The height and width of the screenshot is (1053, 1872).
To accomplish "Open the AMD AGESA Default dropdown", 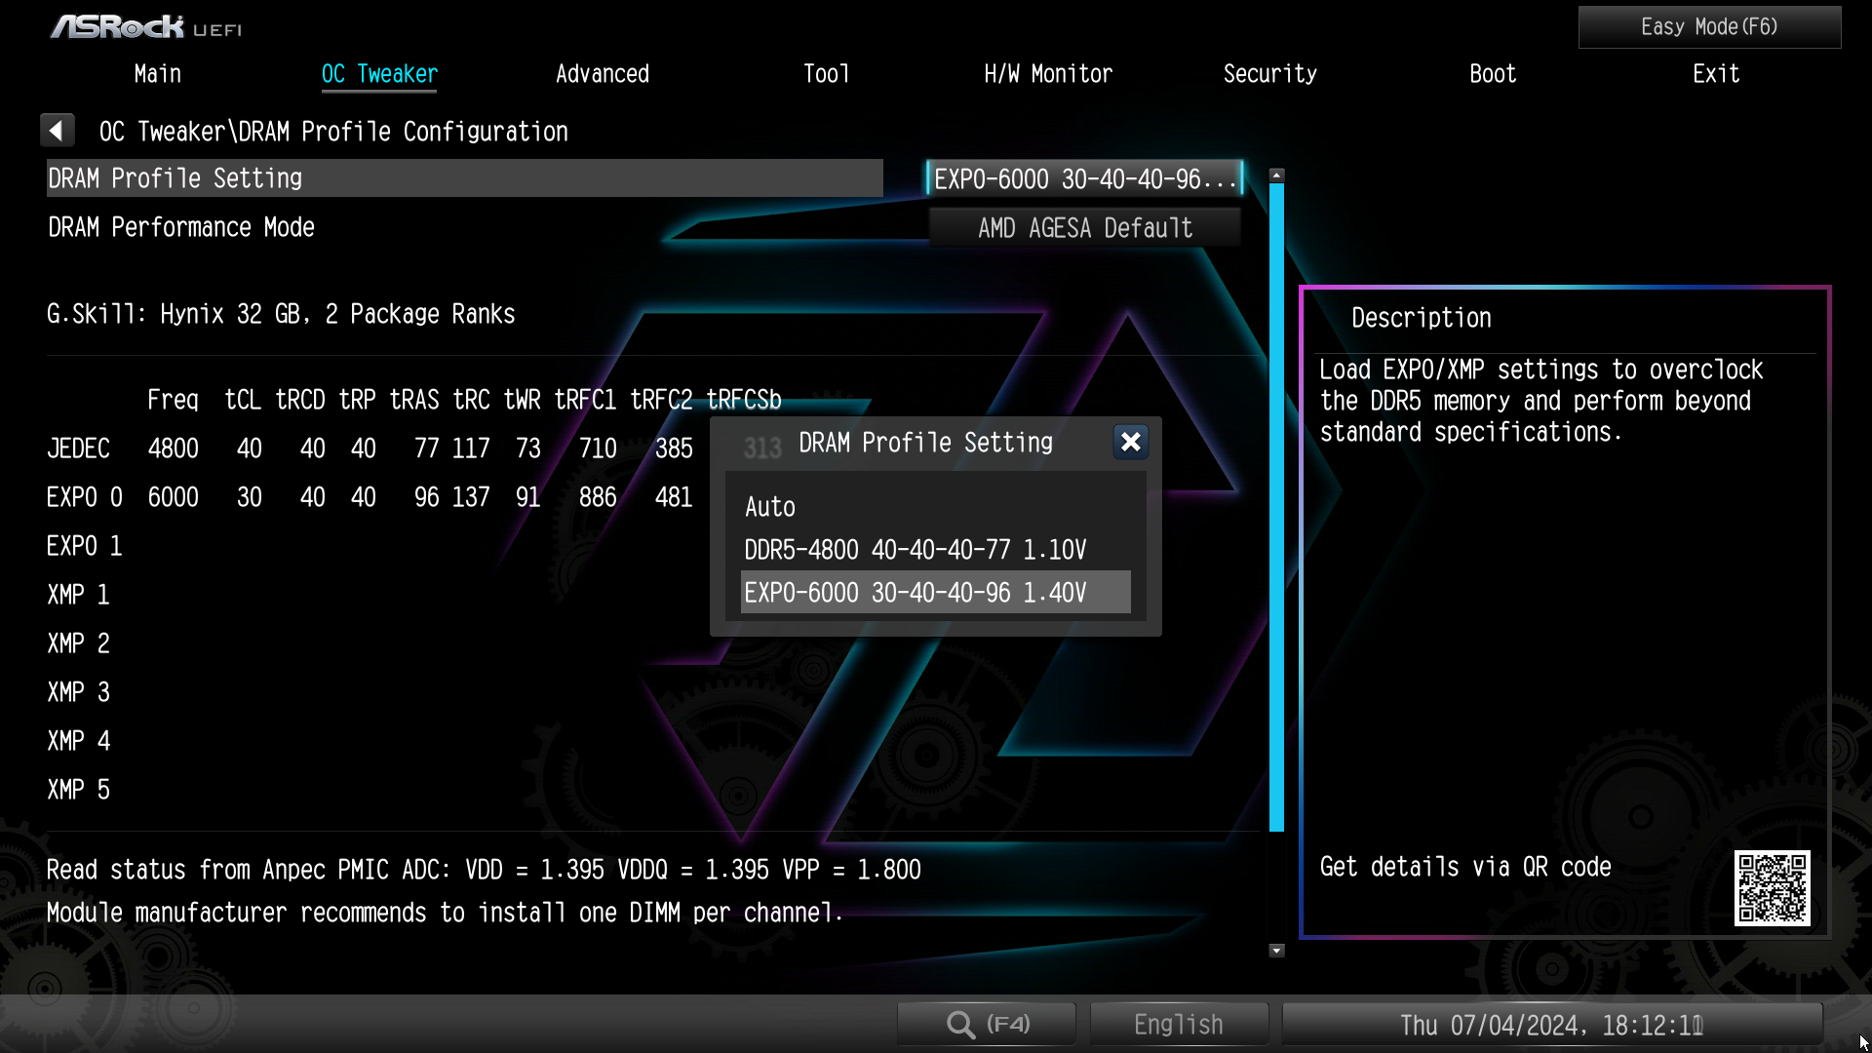I will (1084, 227).
